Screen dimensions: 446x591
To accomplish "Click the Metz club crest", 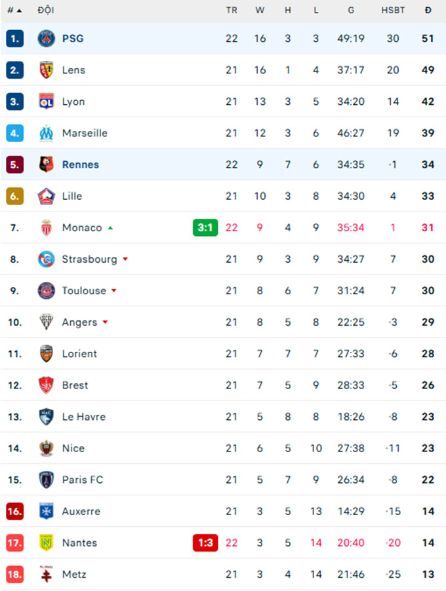I will 47,574.
